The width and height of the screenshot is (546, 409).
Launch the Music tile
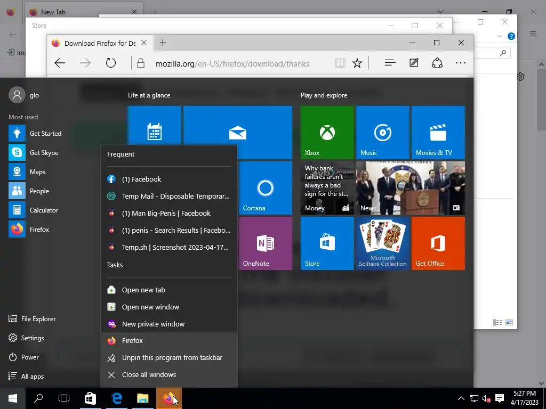(x=383, y=133)
